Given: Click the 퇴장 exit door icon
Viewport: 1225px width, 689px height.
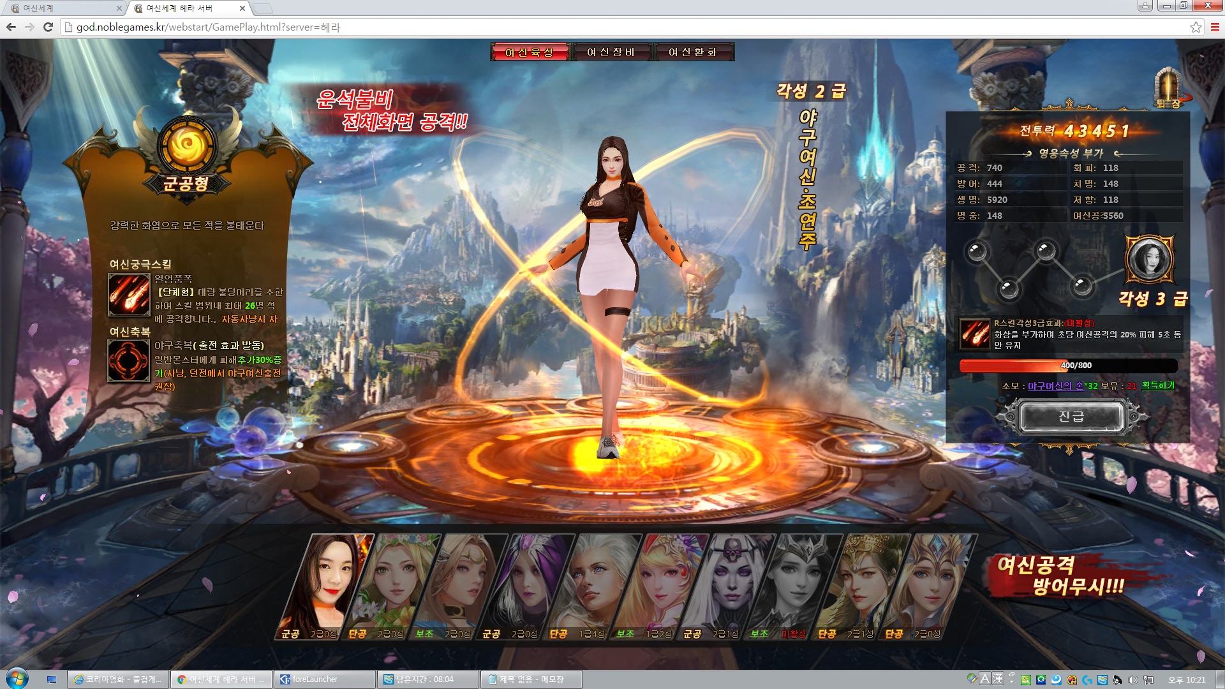Looking at the screenshot, I should pyautogui.click(x=1168, y=88).
